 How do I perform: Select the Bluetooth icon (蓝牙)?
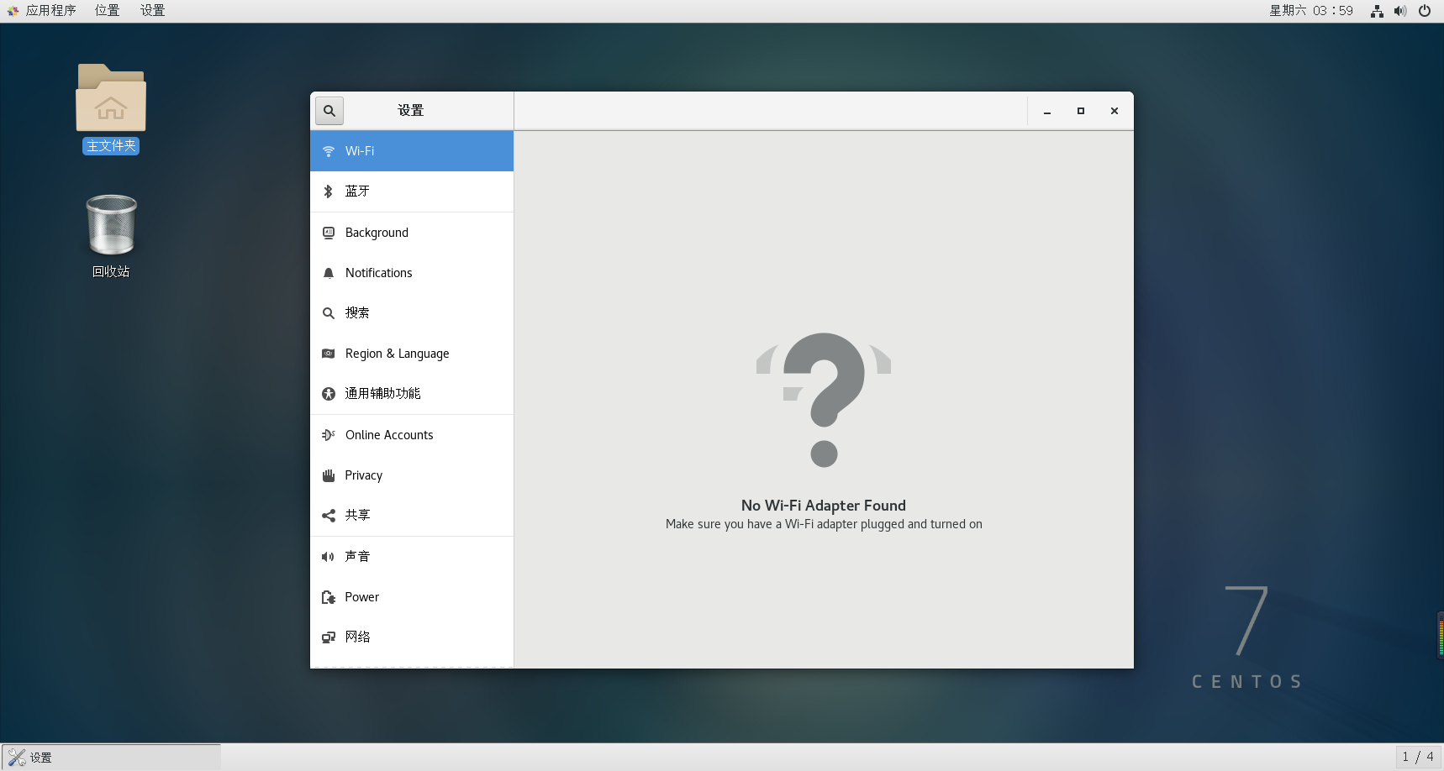coord(329,191)
